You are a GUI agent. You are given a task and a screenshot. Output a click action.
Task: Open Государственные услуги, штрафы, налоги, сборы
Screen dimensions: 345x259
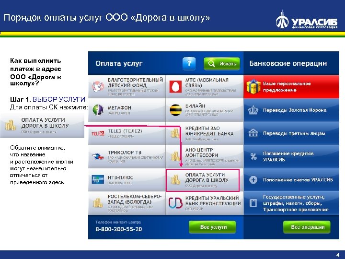click(291, 203)
